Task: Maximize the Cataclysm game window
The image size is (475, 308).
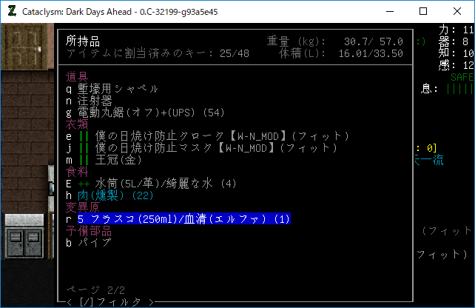Action: 423,12
